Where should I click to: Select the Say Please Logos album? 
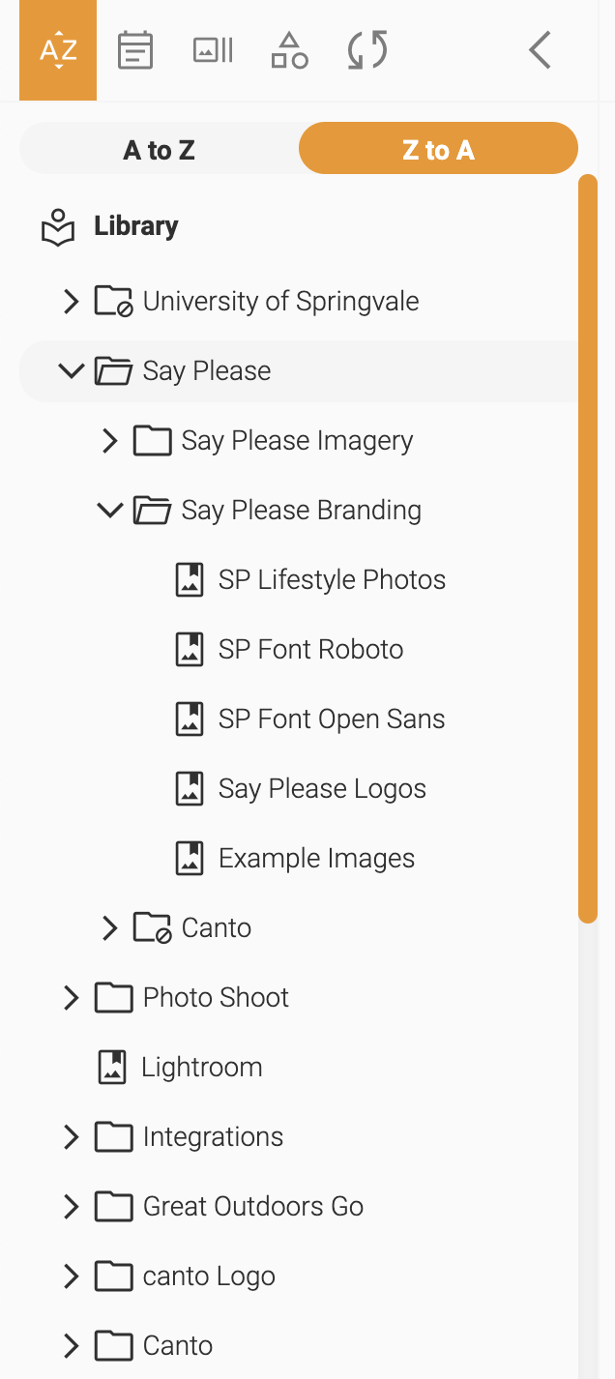pyautogui.click(x=321, y=789)
